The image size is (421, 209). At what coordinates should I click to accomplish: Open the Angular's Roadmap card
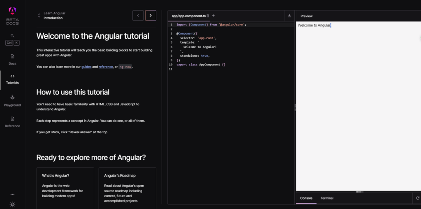click(127, 188)
